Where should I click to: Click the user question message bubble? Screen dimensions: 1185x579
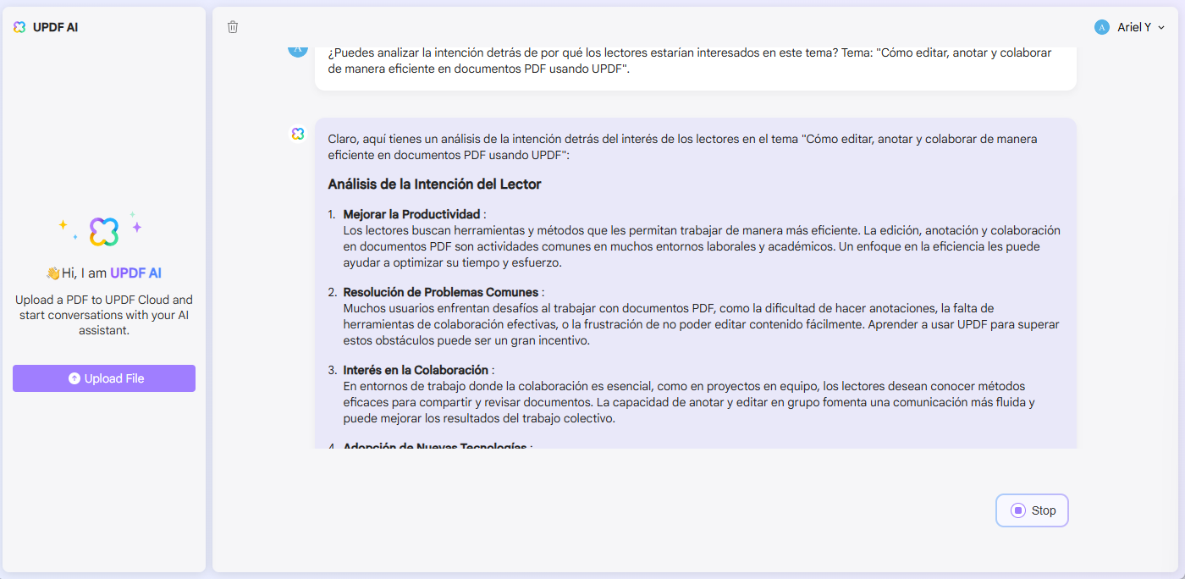click(696, 68)
